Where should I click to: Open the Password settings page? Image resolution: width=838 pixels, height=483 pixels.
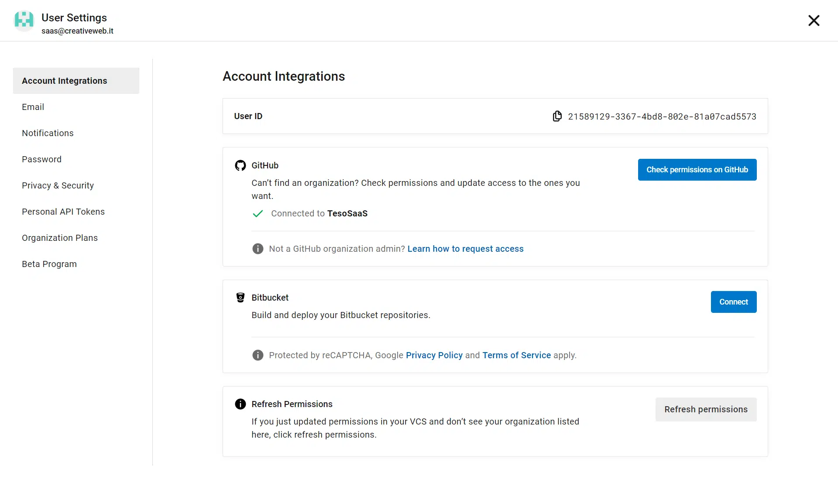[41, 159]
